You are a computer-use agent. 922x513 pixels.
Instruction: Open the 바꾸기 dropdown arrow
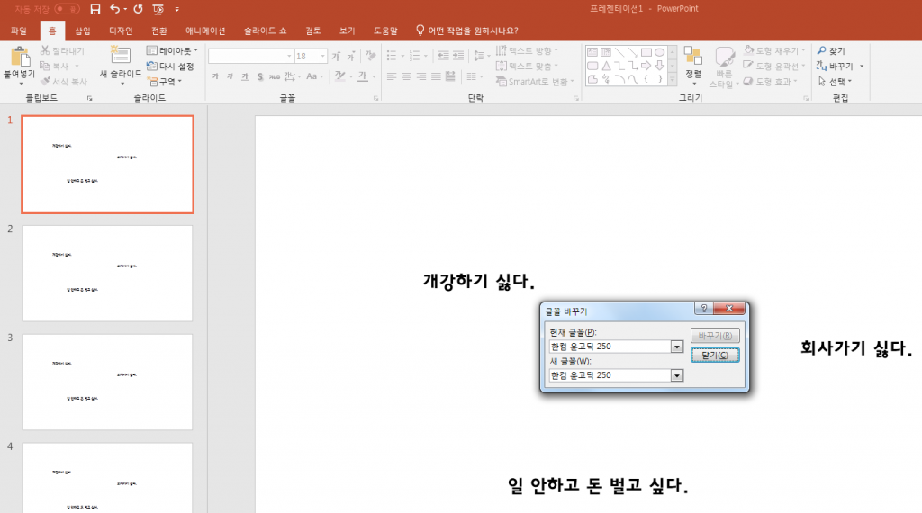862,66
